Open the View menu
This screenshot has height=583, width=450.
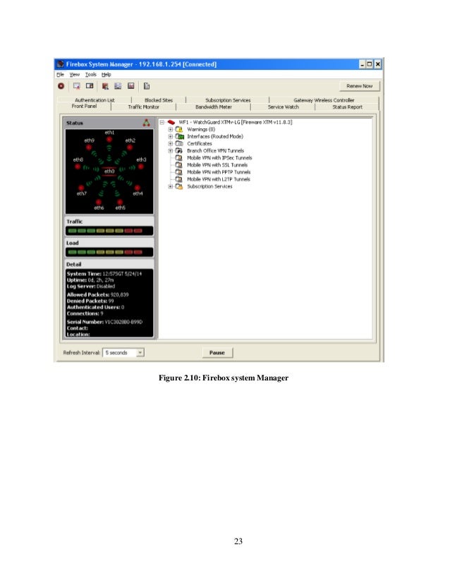coord(75,74)
